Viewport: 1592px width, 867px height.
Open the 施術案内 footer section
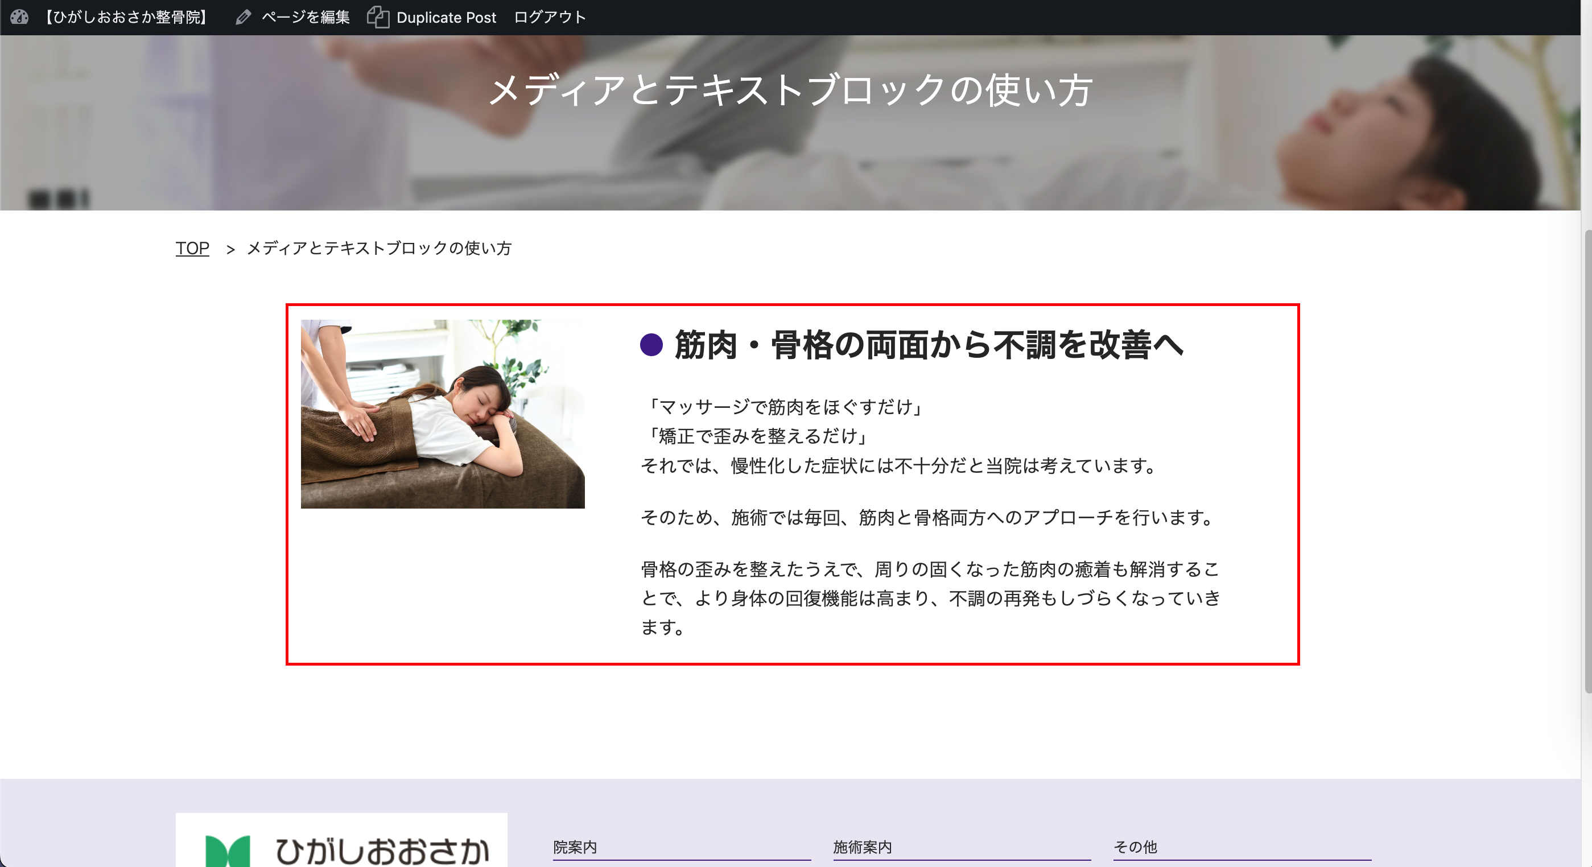tap(862, 847)
